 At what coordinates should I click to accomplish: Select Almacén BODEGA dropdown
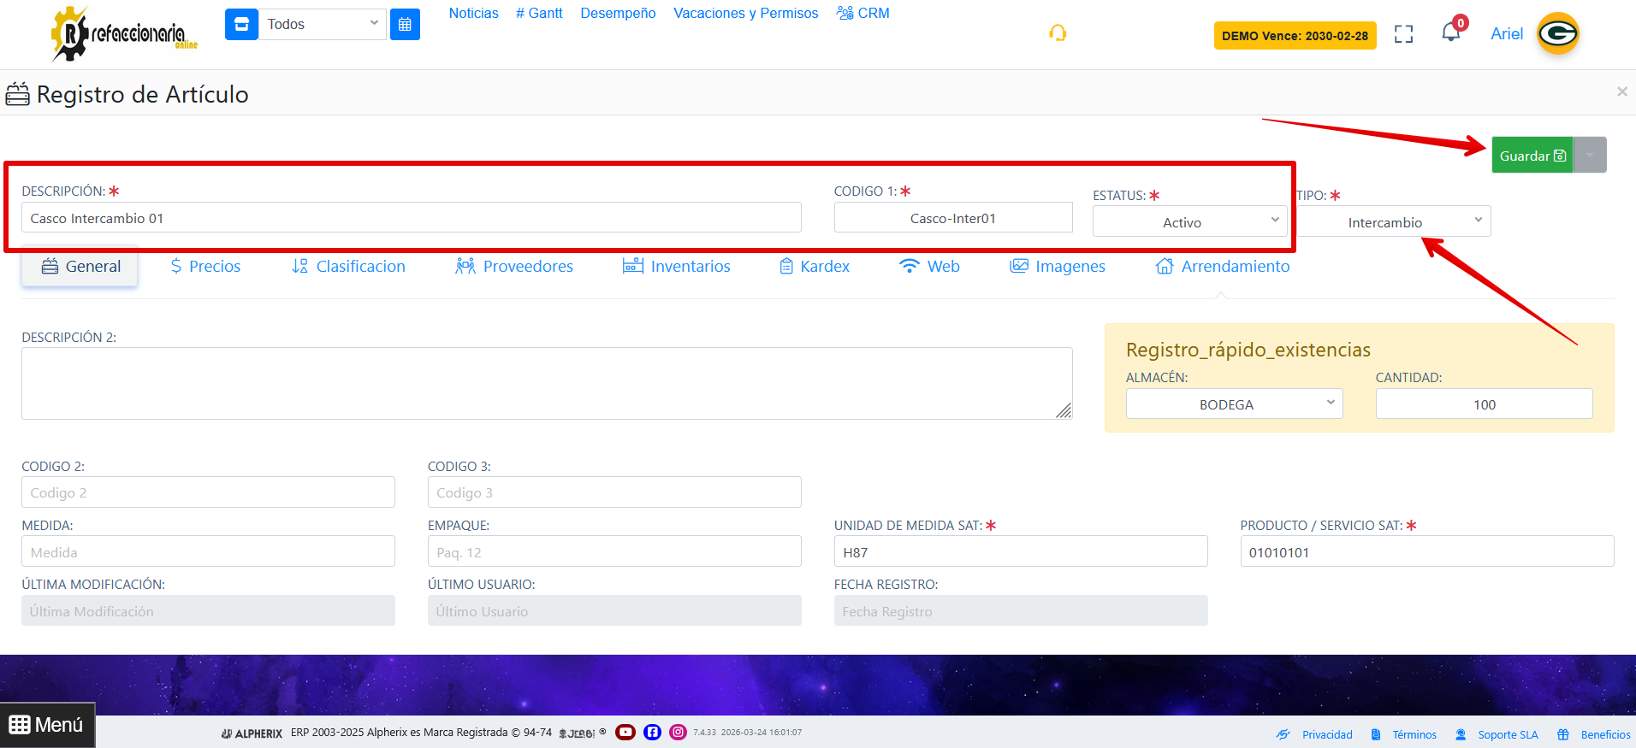click(x=1234, y=404)
